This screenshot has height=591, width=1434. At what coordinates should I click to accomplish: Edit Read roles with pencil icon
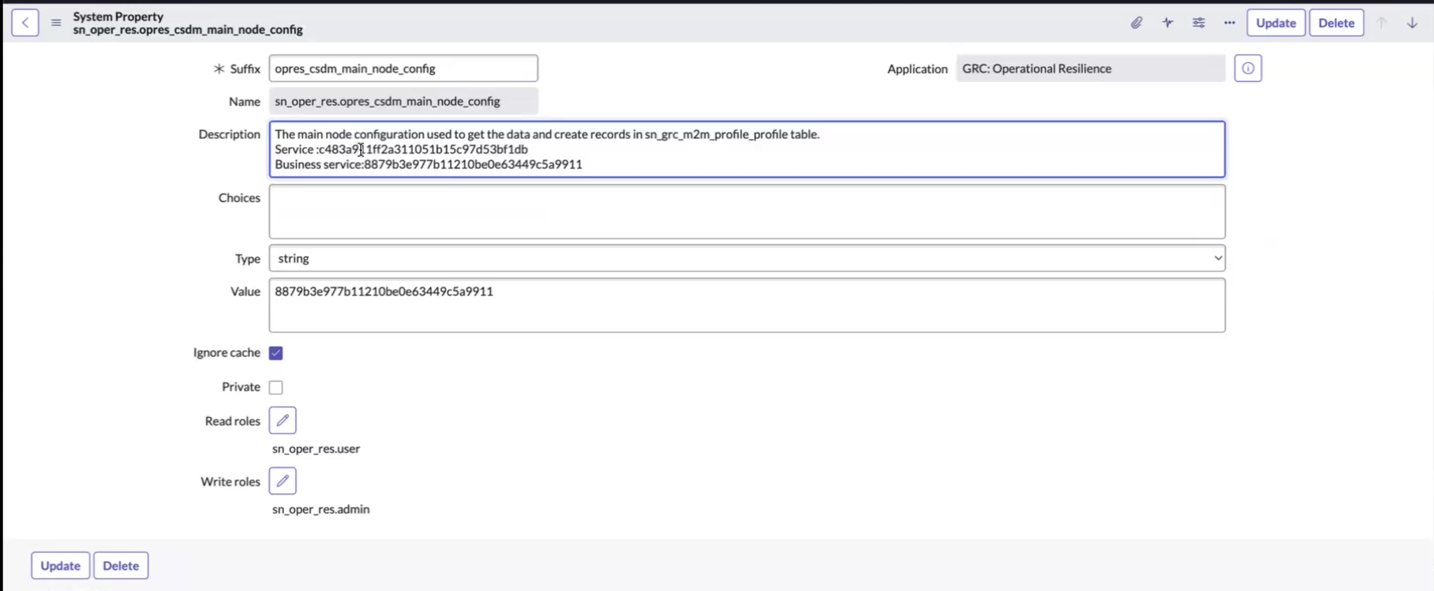pos(283,420)
